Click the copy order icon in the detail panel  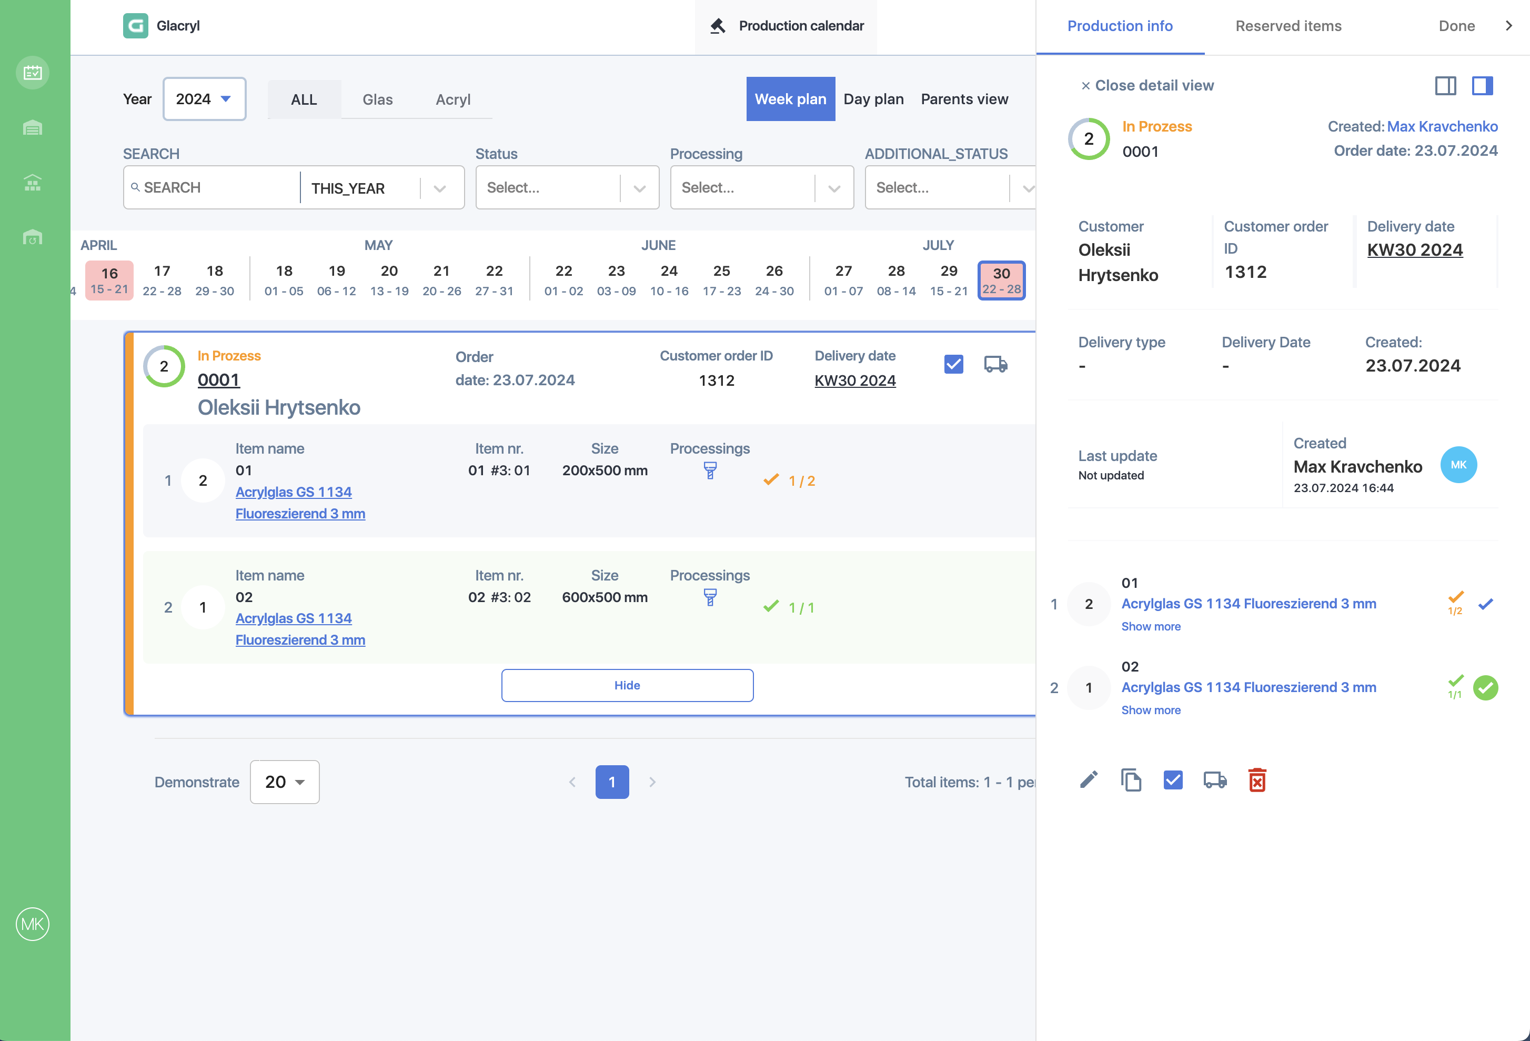[x=1131, y=780]
